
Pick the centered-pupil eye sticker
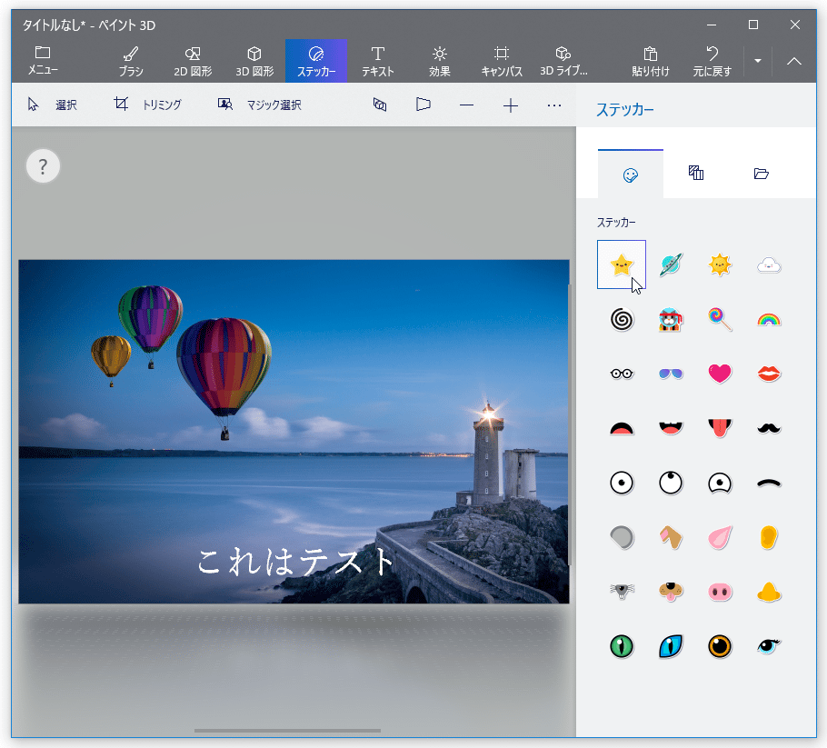pyautogui.click(x=622, y=483)
